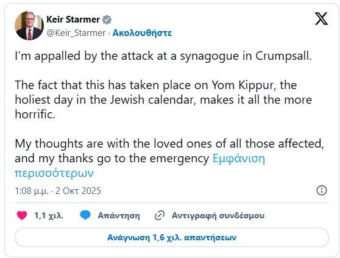Follow the account via Ακολουθήστε
This screenshot has width=340, height=258.
pyautogui.click(x=142, y=33)
